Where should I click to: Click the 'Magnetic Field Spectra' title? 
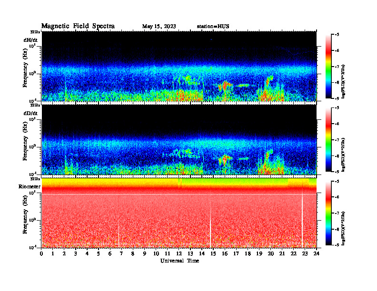(78, 26)
